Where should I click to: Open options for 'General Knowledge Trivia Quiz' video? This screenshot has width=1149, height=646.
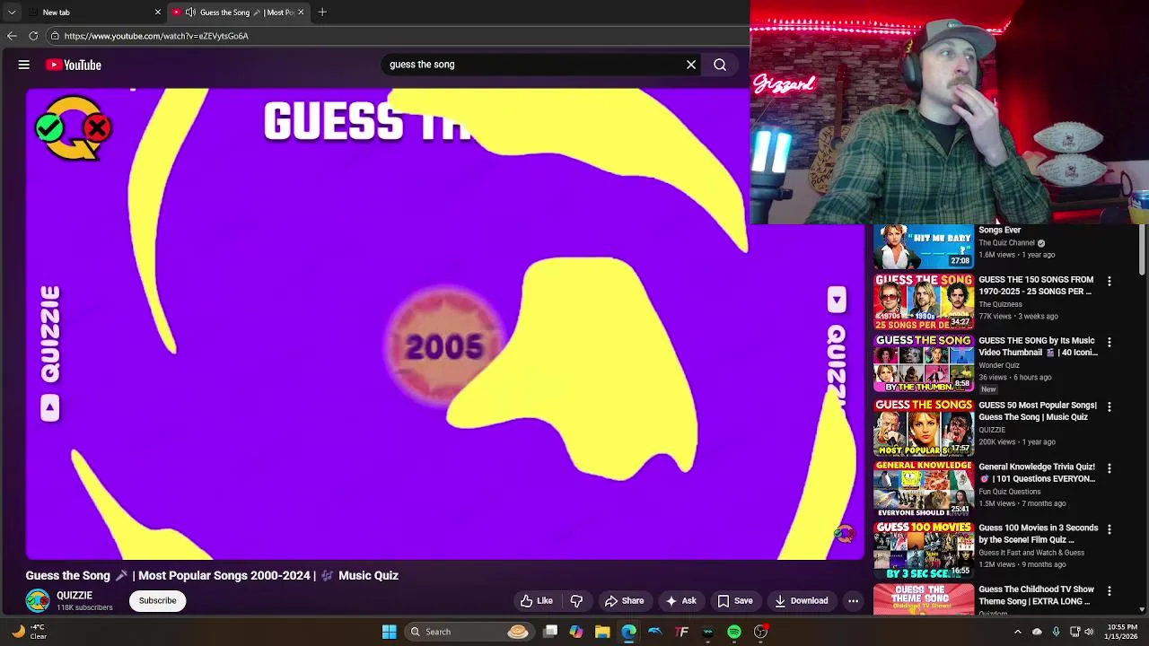click(1110, 468)
